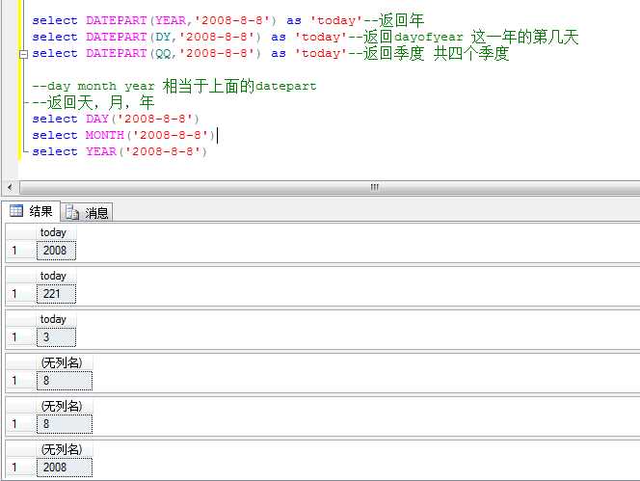Select the 2008 cell in first result grid
640x481 pixels.
point(56,250)
